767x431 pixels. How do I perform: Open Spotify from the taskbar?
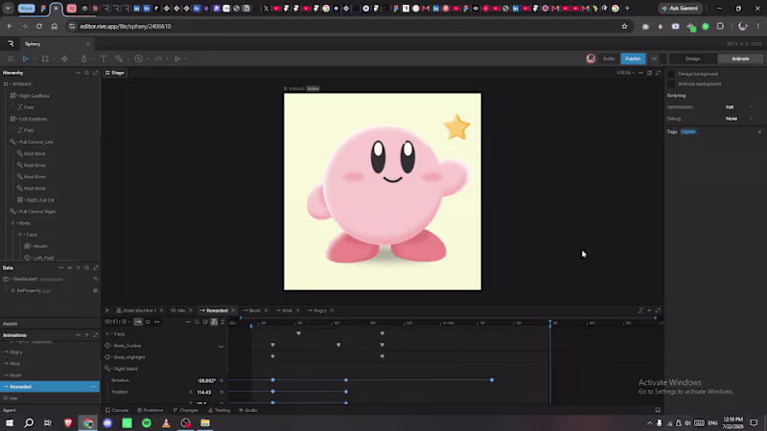147,422
